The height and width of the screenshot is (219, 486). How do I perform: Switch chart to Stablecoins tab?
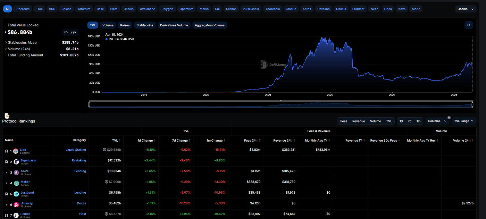(x=145, y=25)
